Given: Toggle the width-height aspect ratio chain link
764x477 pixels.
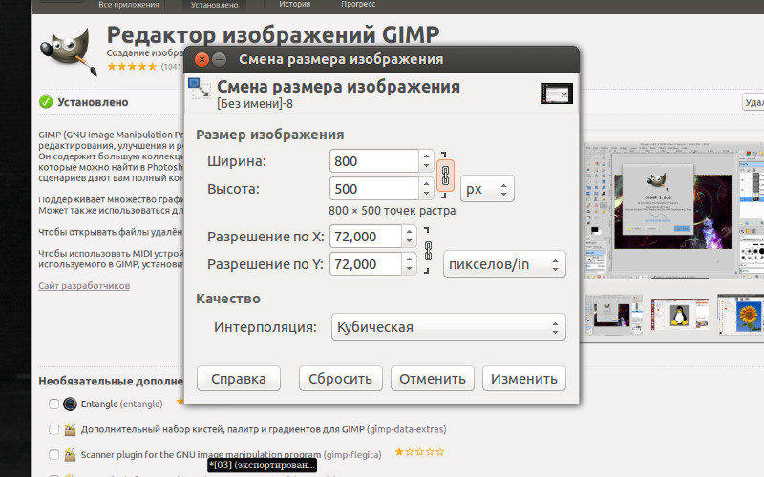Looking at the screenshot, I should (x=445, y=176).
